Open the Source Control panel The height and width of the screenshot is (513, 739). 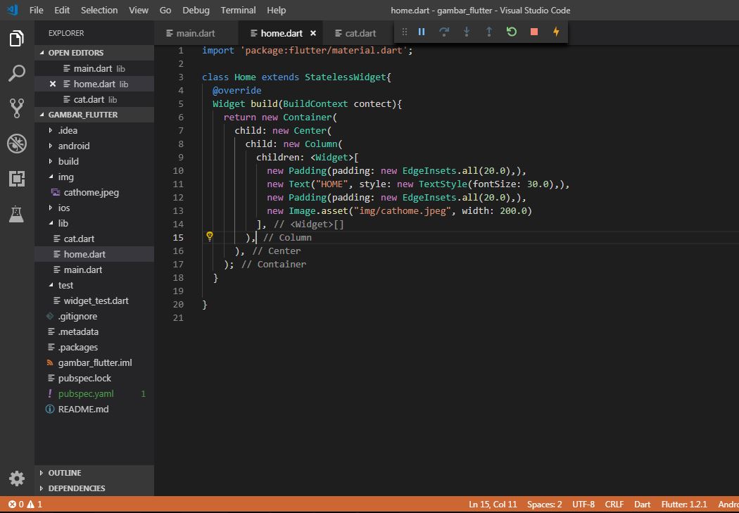click(x=16, y=108)
